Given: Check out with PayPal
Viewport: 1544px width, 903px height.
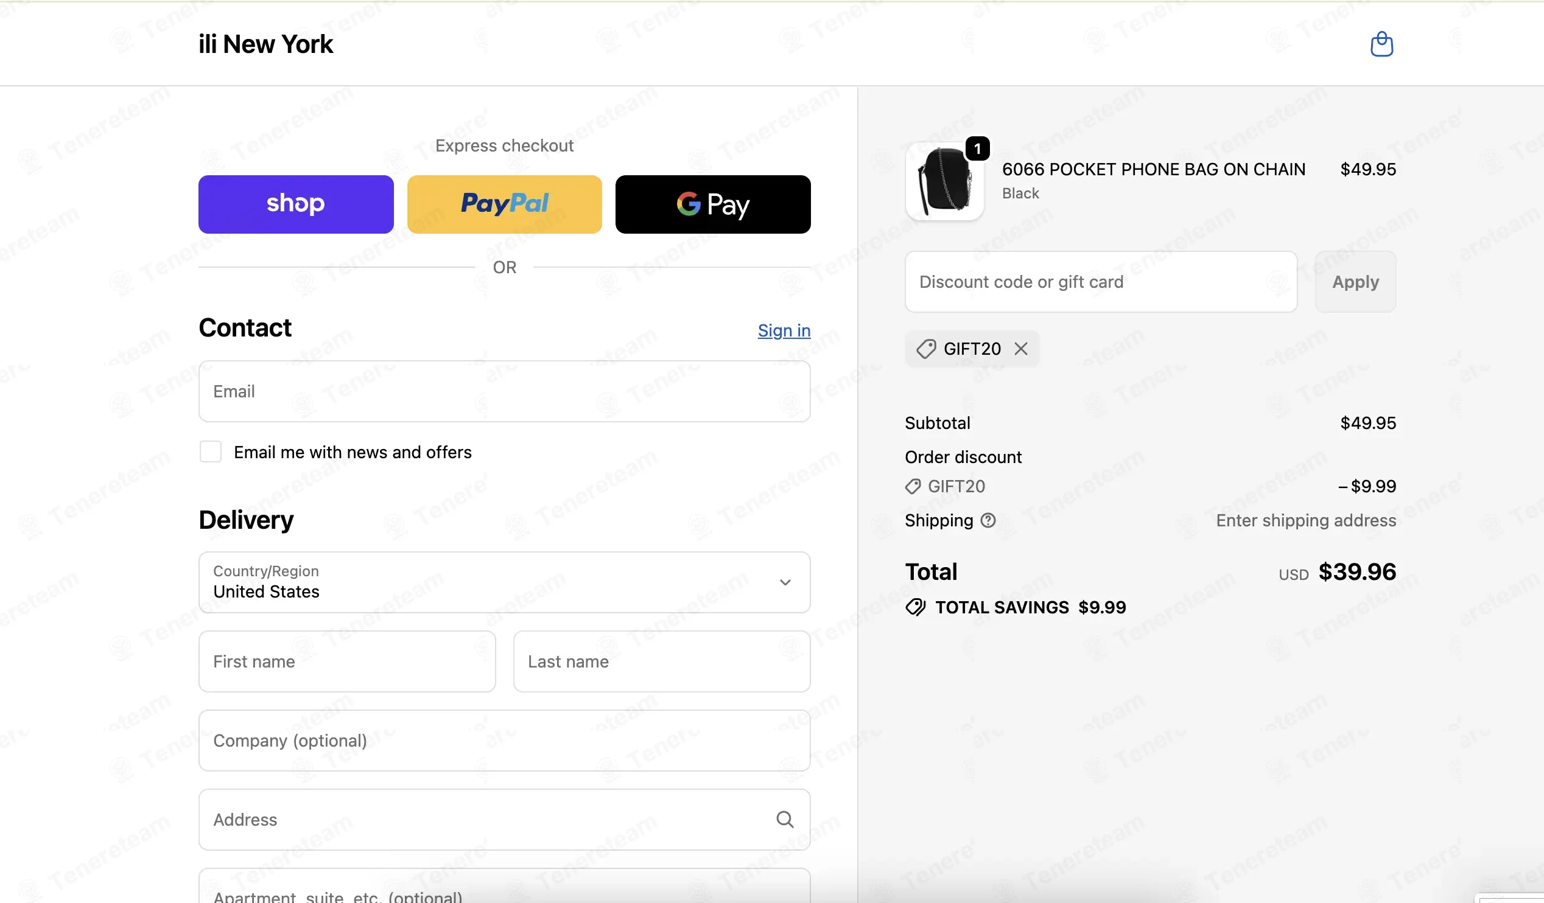Looking at the screenshot, I should point(504,204).
